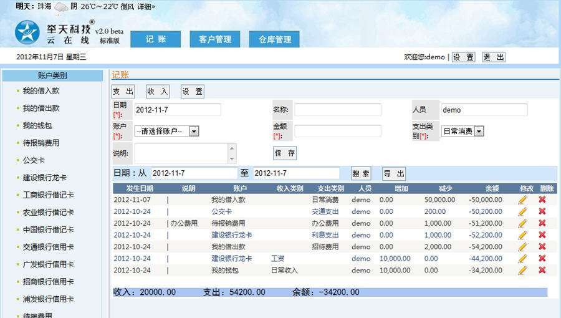Screen dimensions: 561x318
Task: Delete the 交通支出 record with red X
Action: pyautogui.click(x=542, y=211)
